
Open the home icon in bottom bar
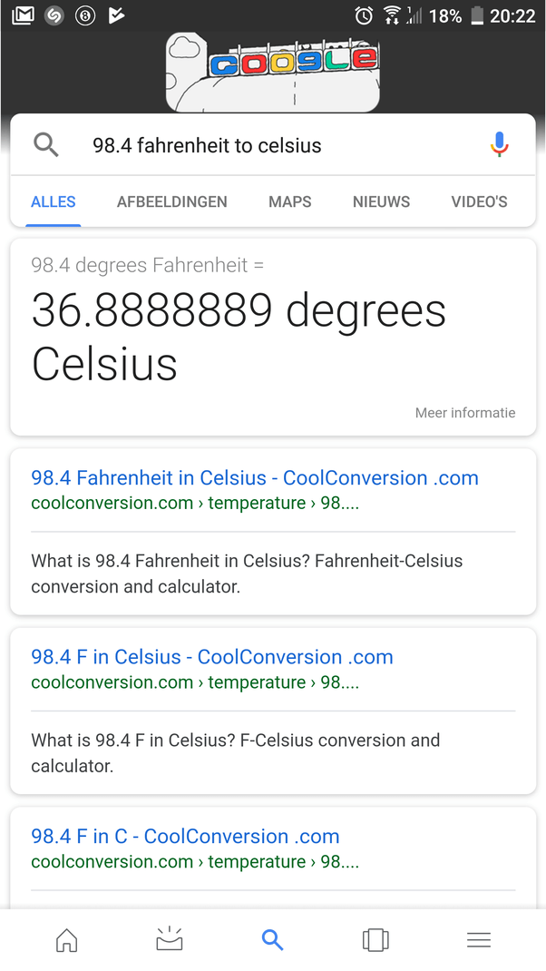67,940
